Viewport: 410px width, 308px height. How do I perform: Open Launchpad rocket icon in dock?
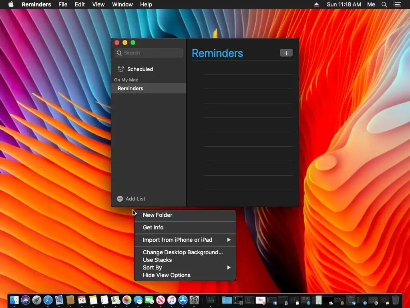click(37, 300)
